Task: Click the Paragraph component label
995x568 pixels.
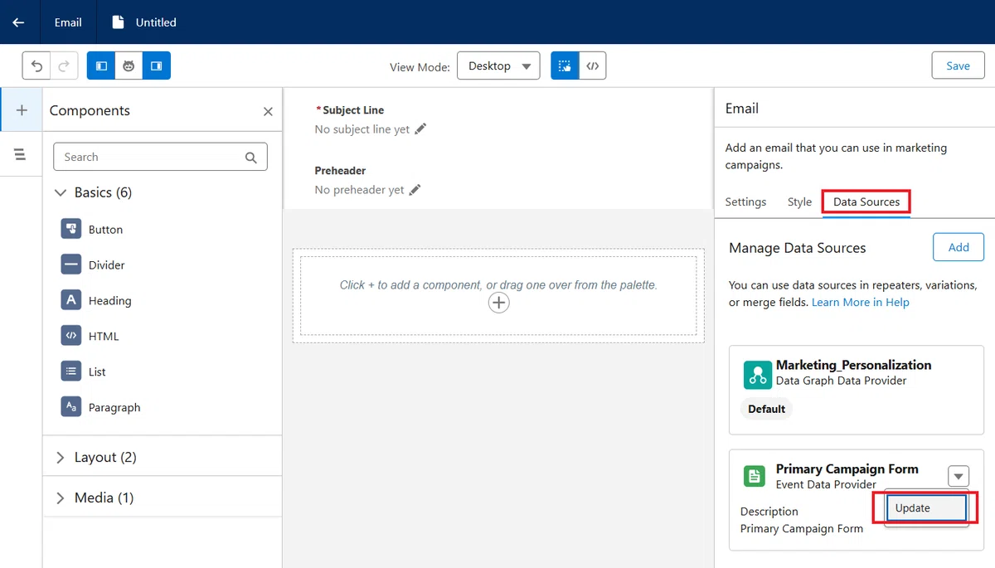Action: pos(114,407)
